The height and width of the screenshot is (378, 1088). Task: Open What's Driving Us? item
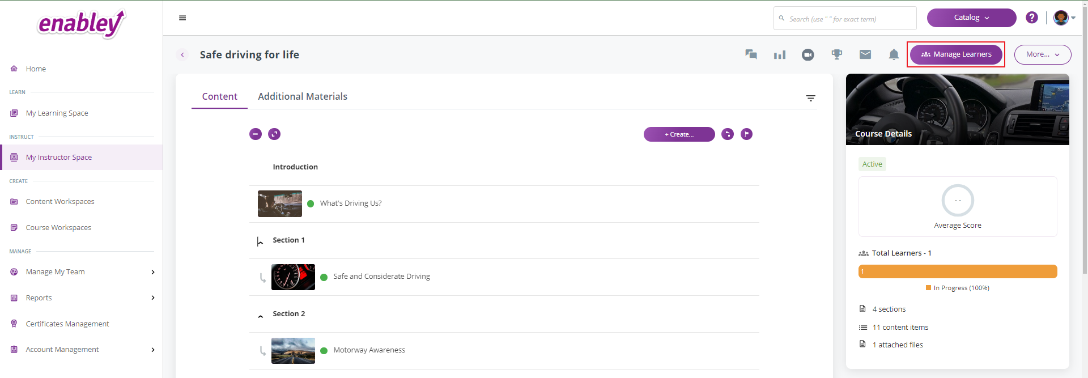coord(351,203)
